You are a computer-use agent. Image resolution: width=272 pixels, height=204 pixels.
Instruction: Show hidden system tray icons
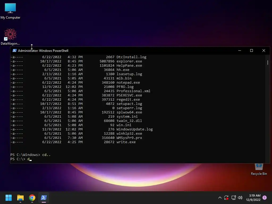[220, 198]
